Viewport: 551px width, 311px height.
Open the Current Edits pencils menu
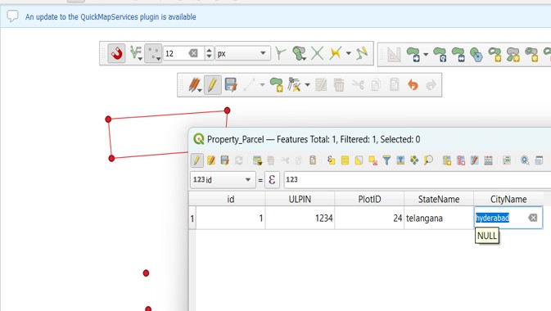point(195,85)
